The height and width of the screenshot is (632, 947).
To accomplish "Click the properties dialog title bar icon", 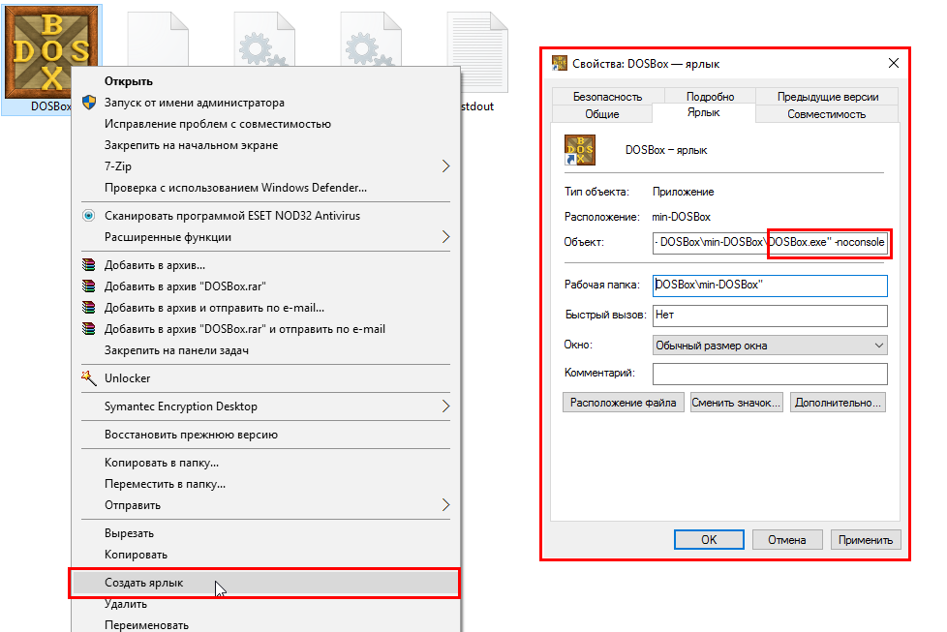I will click(x=560, y=63).
